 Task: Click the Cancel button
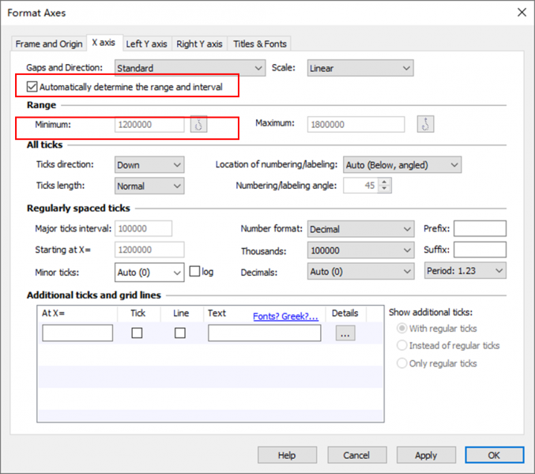(x=356, y=455)
